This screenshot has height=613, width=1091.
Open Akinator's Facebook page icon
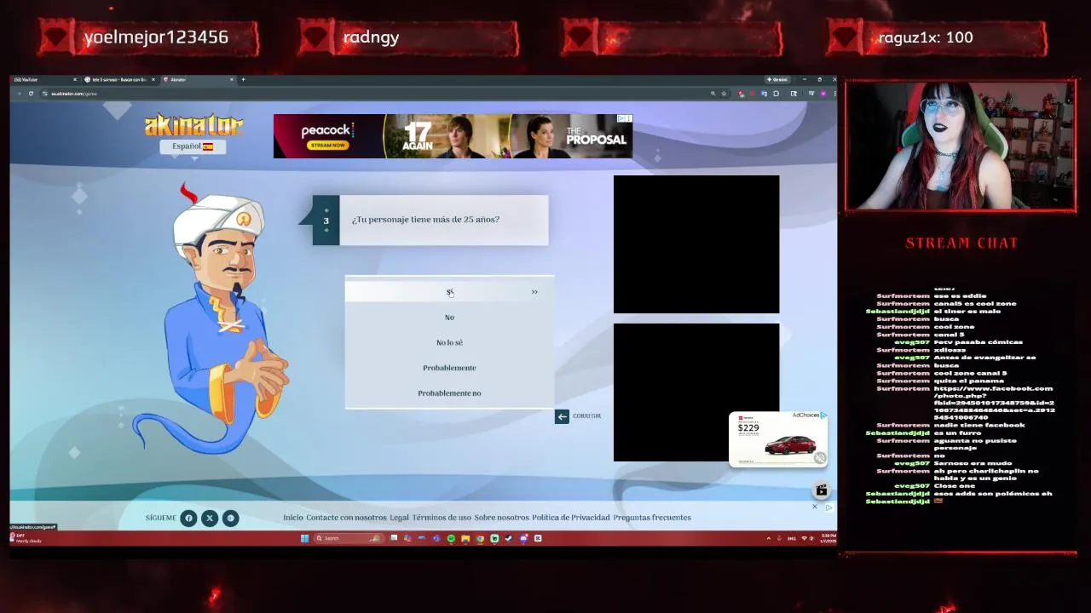(188, 518)
